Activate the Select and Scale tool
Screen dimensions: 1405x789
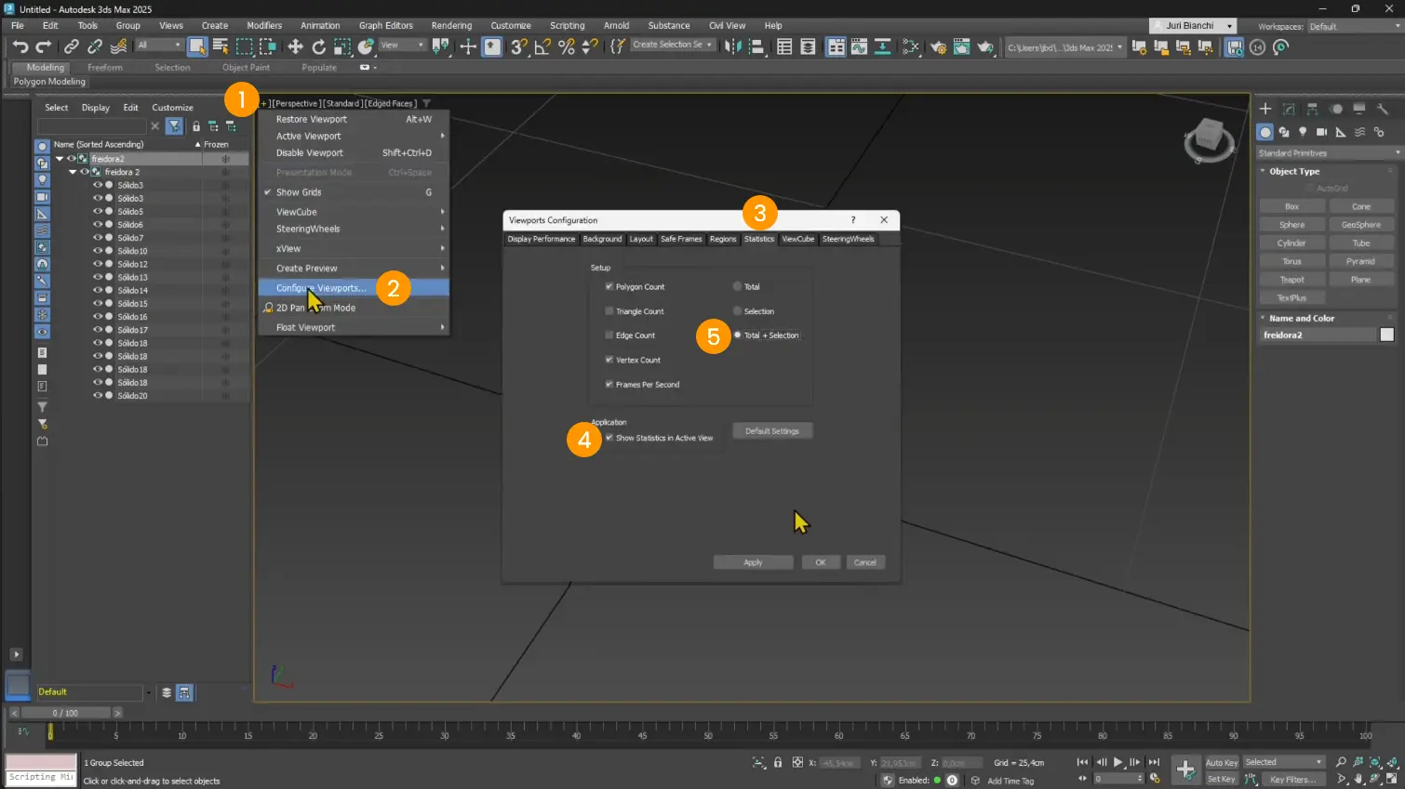[341, 46]
